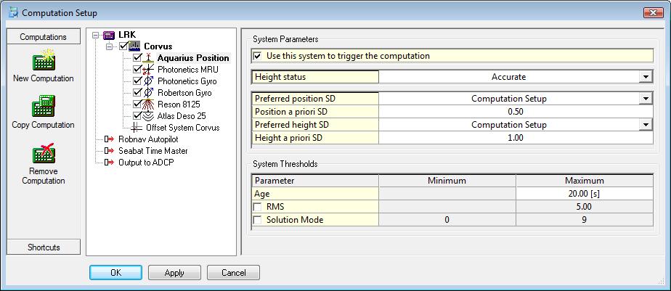This screenshot has height=291, width=671.
Task: Enable the RMS threshold checkbox
Action: [258, 207]
